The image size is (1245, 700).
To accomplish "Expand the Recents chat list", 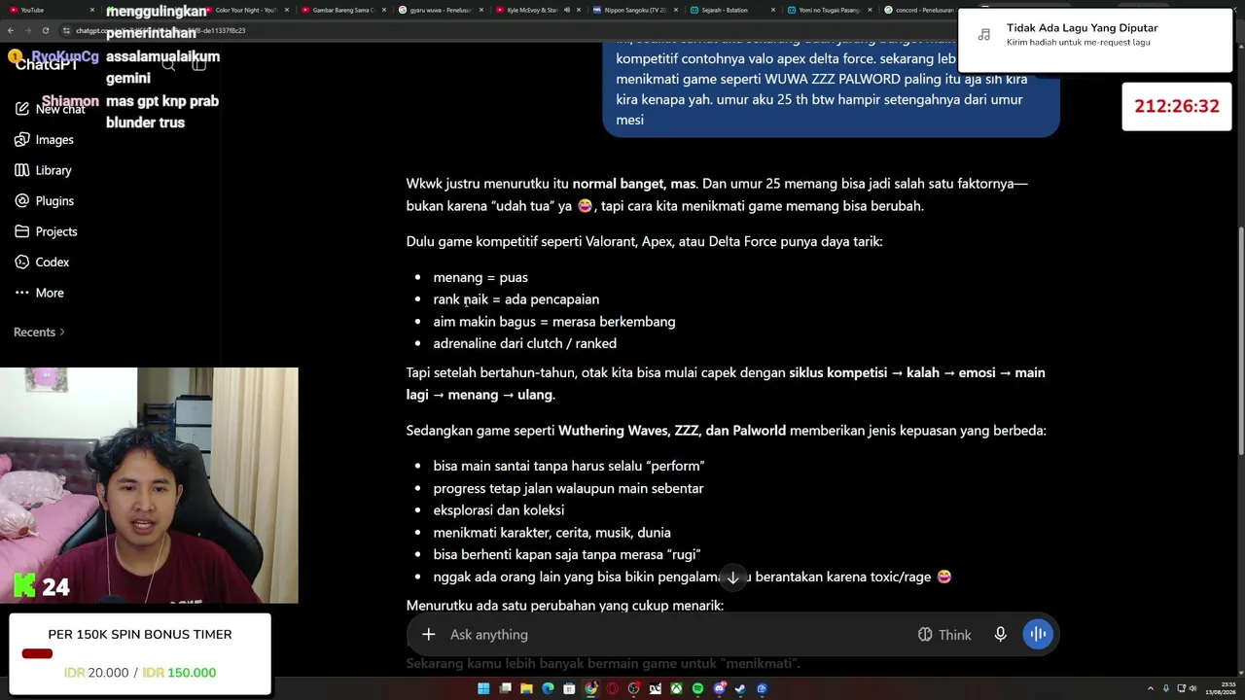I will tap(39, 332).
